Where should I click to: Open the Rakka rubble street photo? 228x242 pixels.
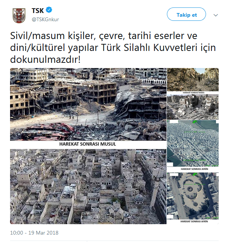(193, 80)
